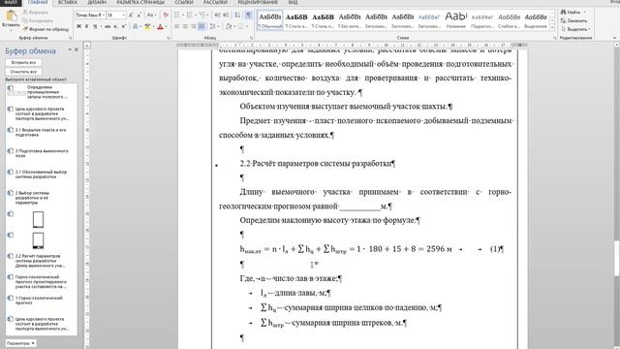The height and width of the screenshot is (349, 620).
Task: Increase font size with the grow font icon
Action: point(131,16)
